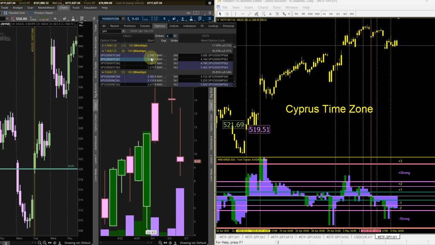Toggle the H1 timeframe button in MT4 toolbar
The height and width of the screenshot is (245, 435).
click(x=324, y=14)
